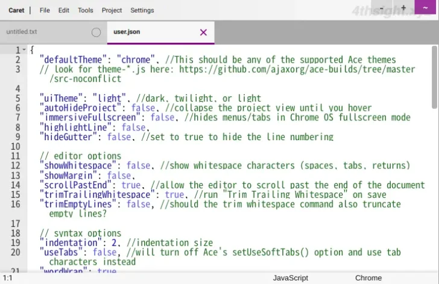Open the Tools menu
The height and width of the screenshot is (284, 439).
(86, 10)
